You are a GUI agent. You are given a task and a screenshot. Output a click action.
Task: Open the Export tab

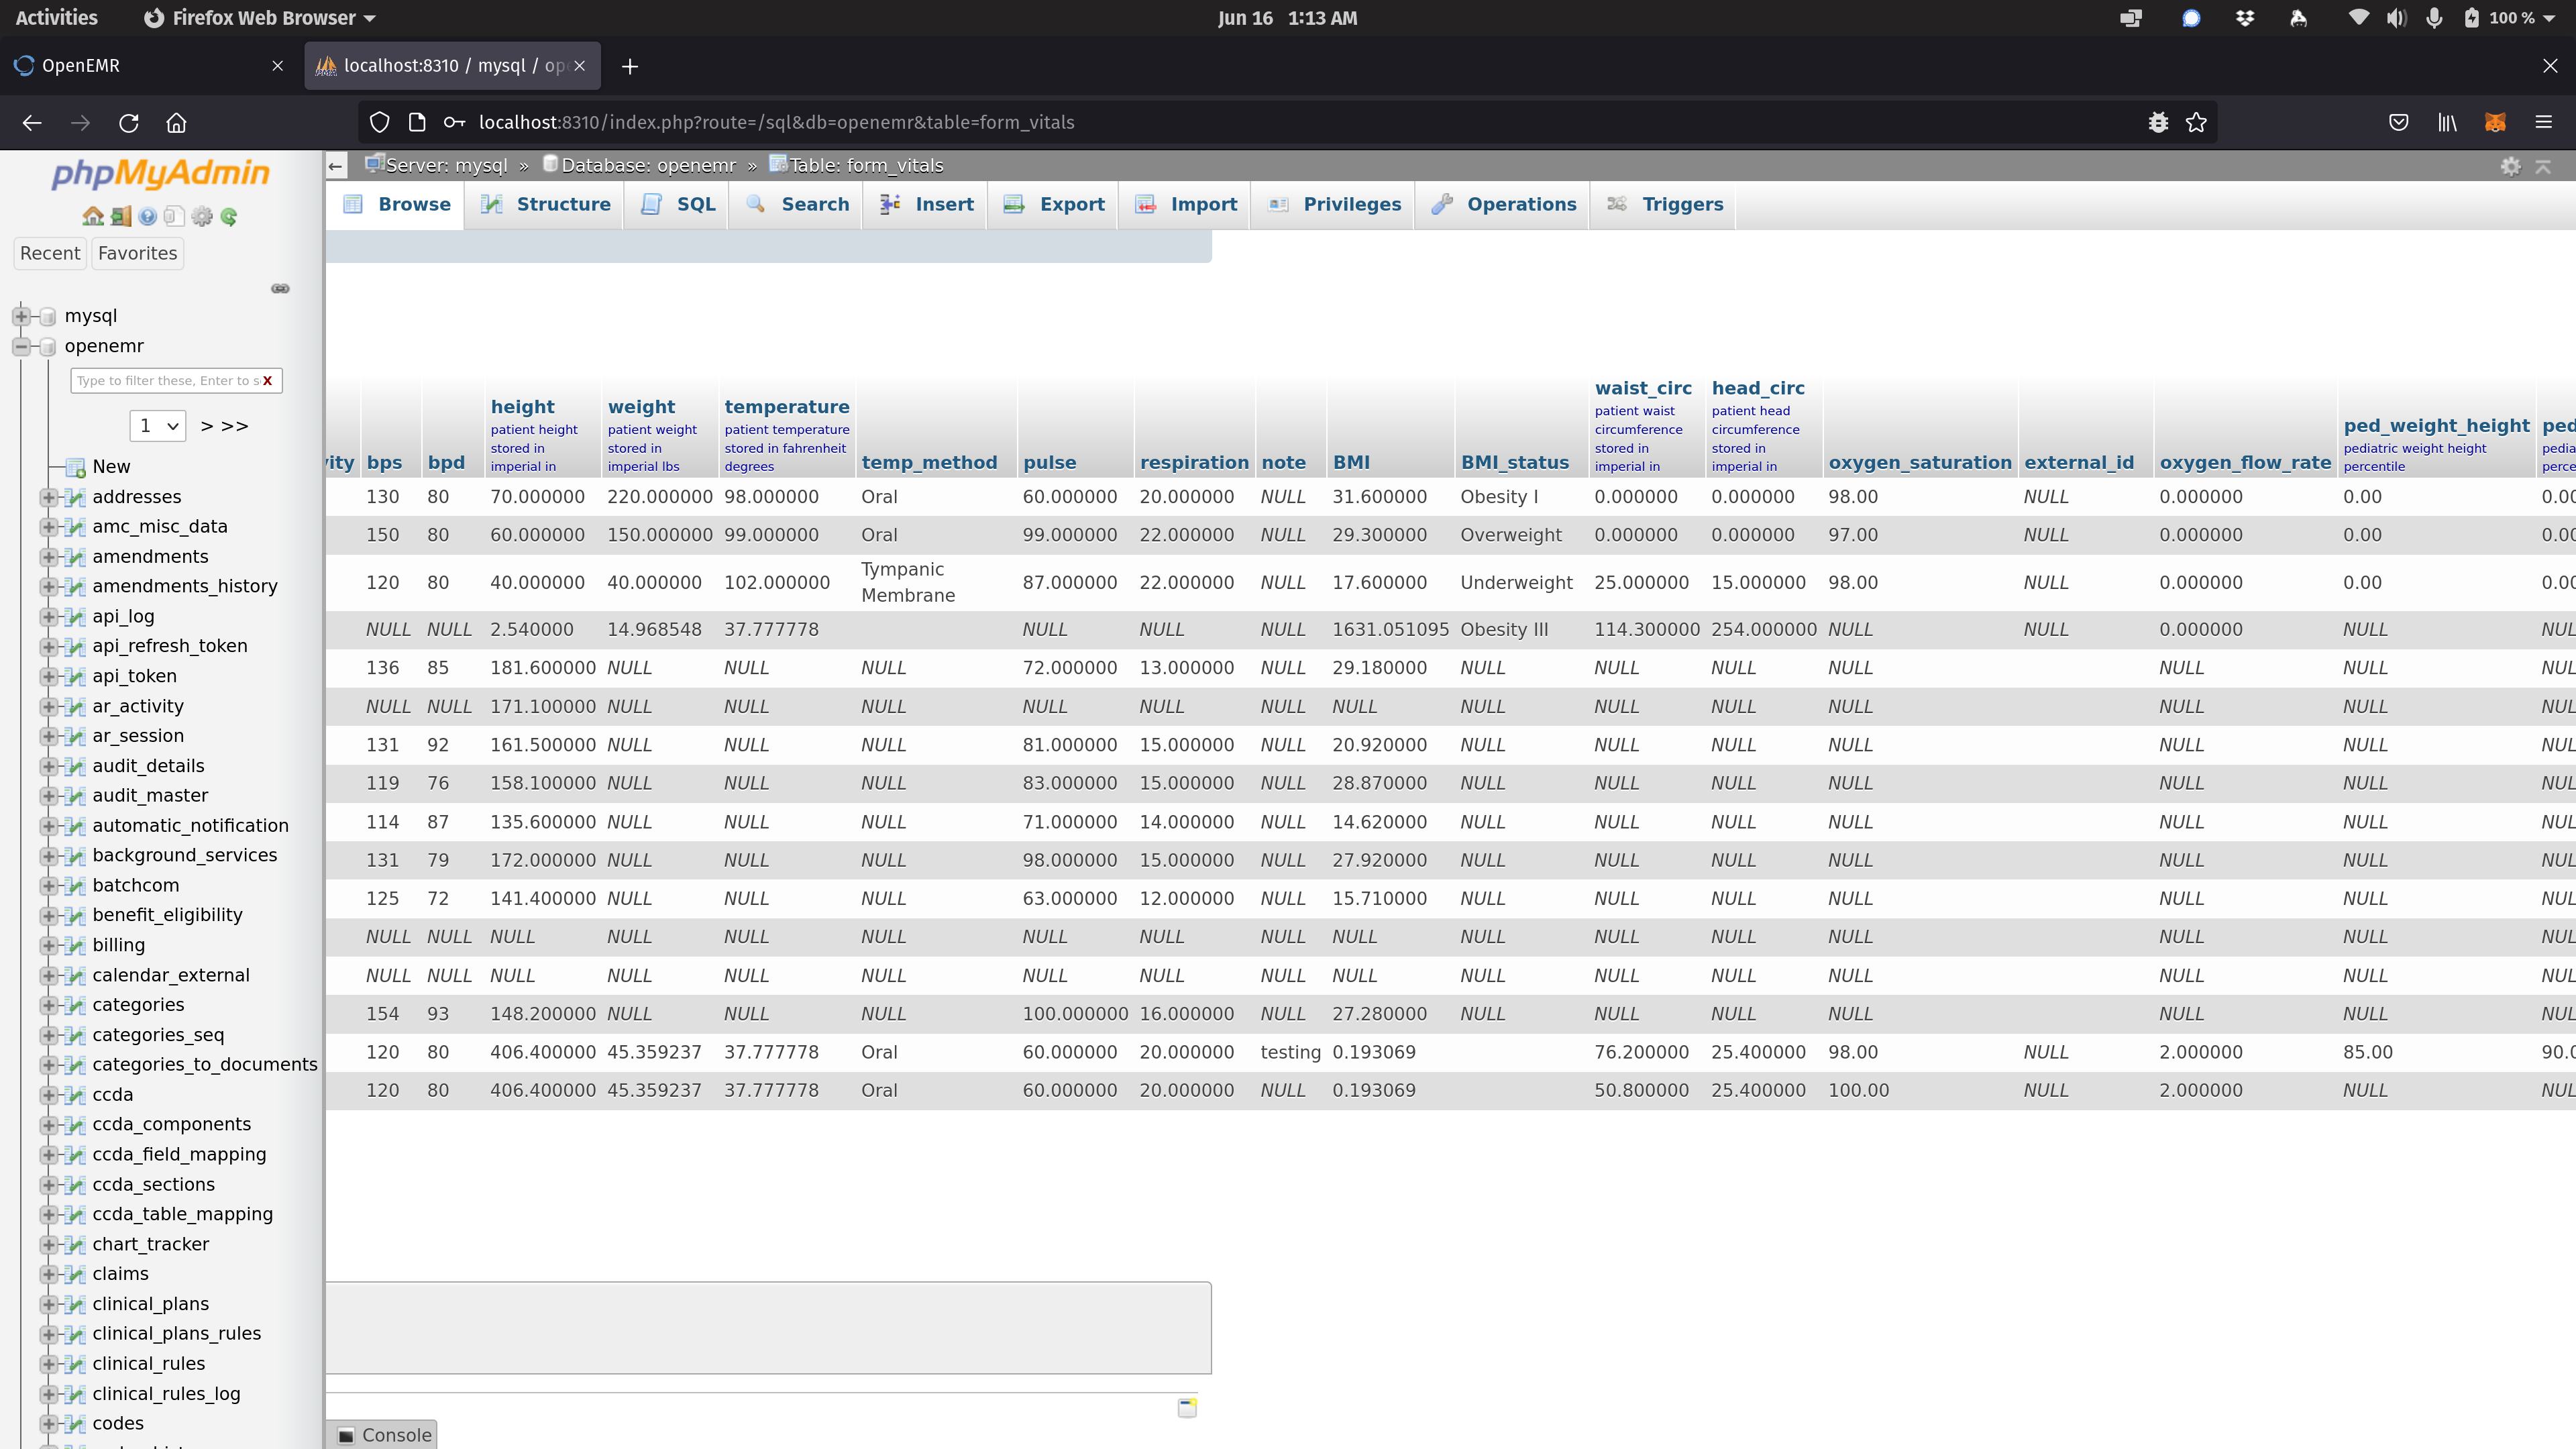click(1052, 204)
